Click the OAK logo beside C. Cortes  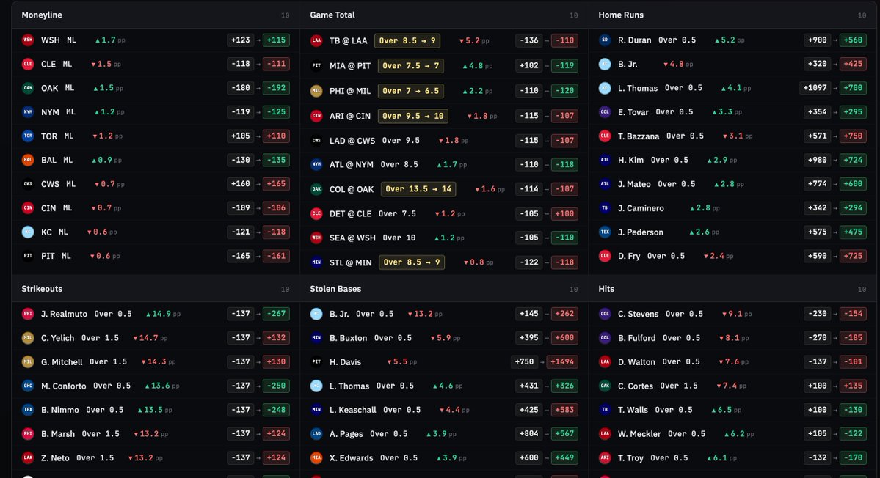605,386
